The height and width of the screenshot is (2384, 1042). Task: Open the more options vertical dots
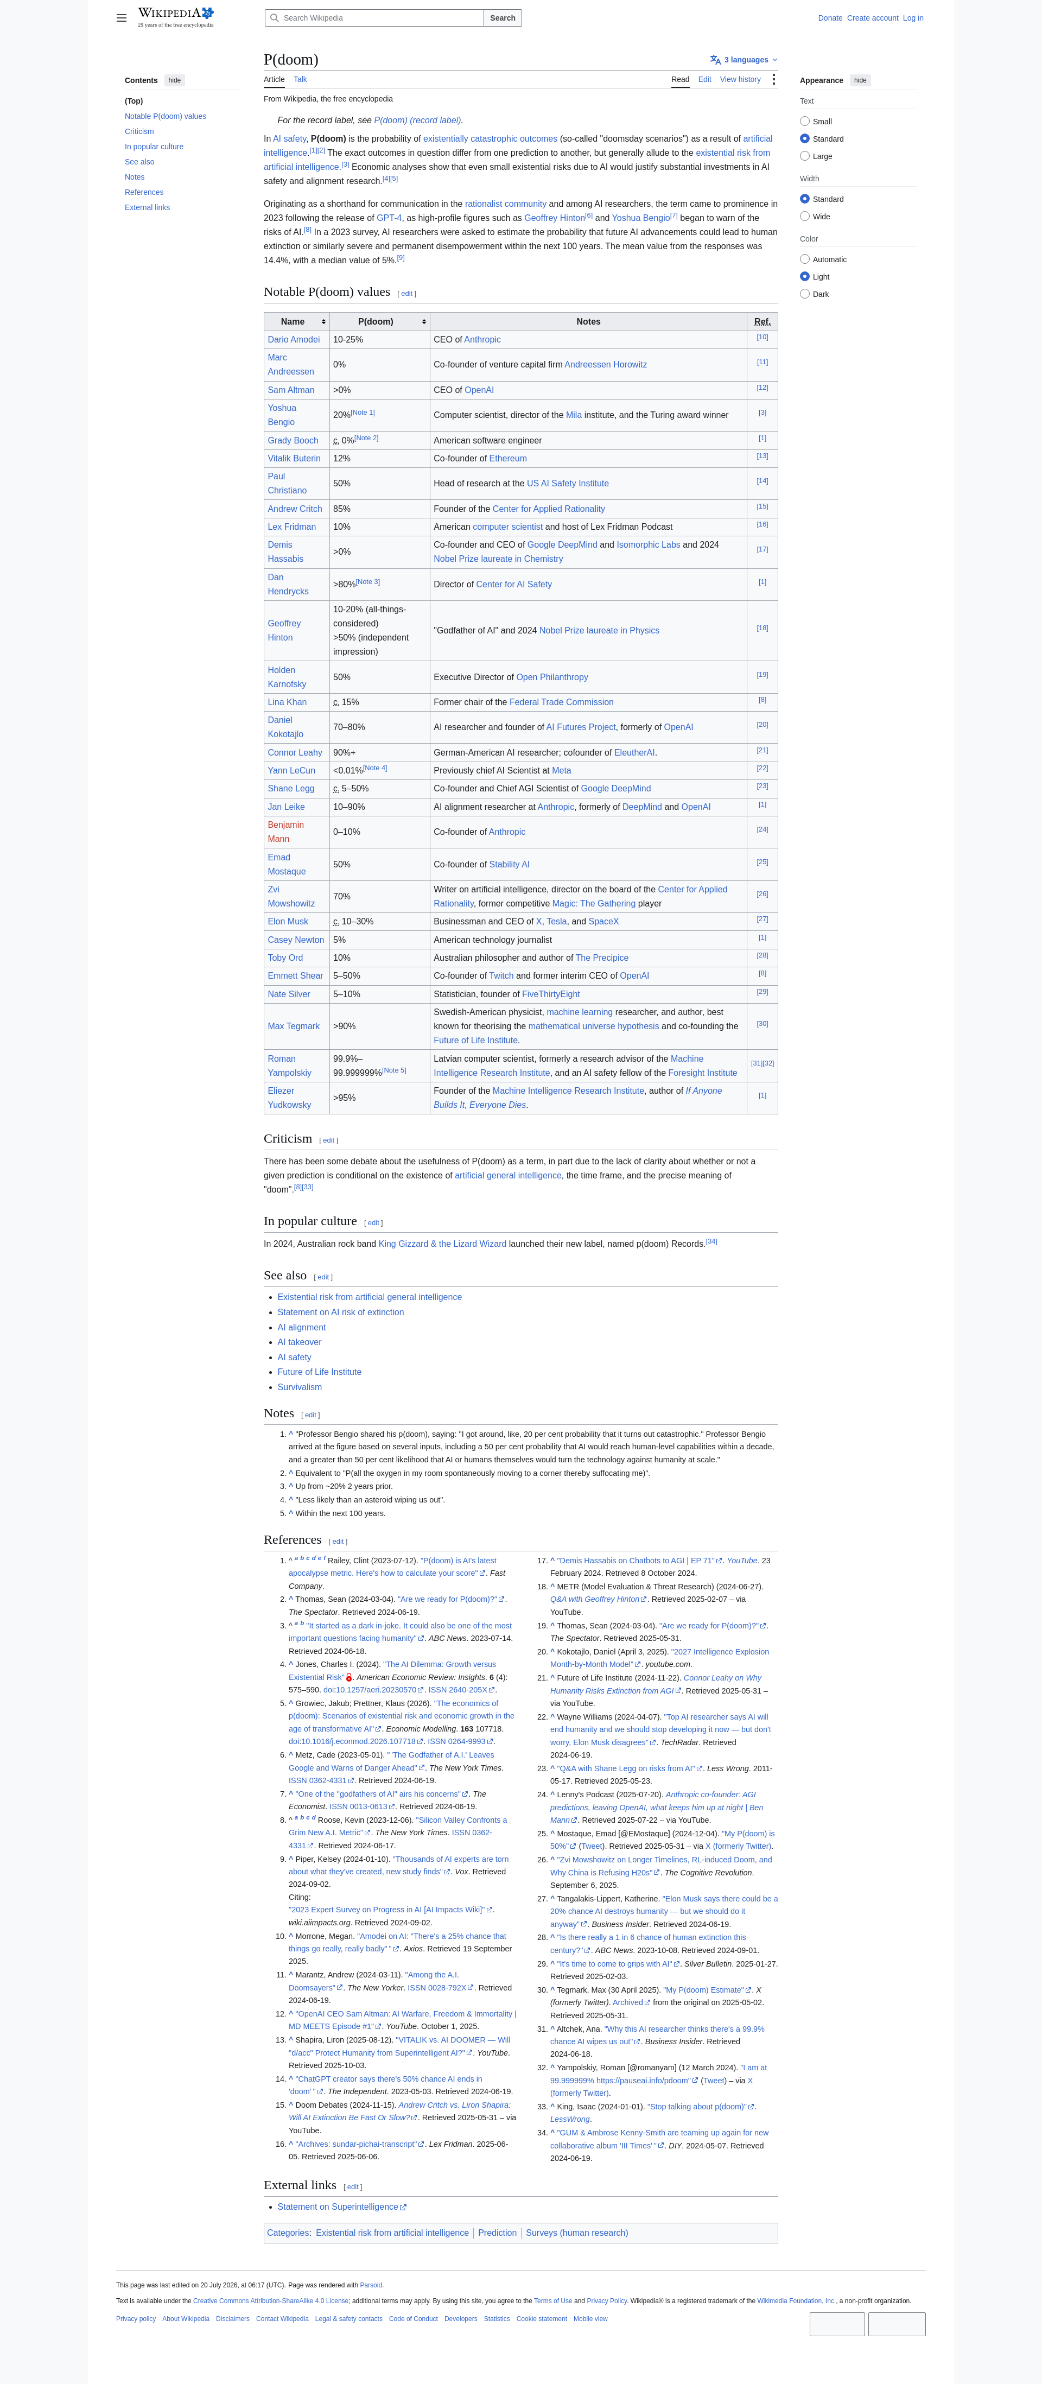pos(774,80)
